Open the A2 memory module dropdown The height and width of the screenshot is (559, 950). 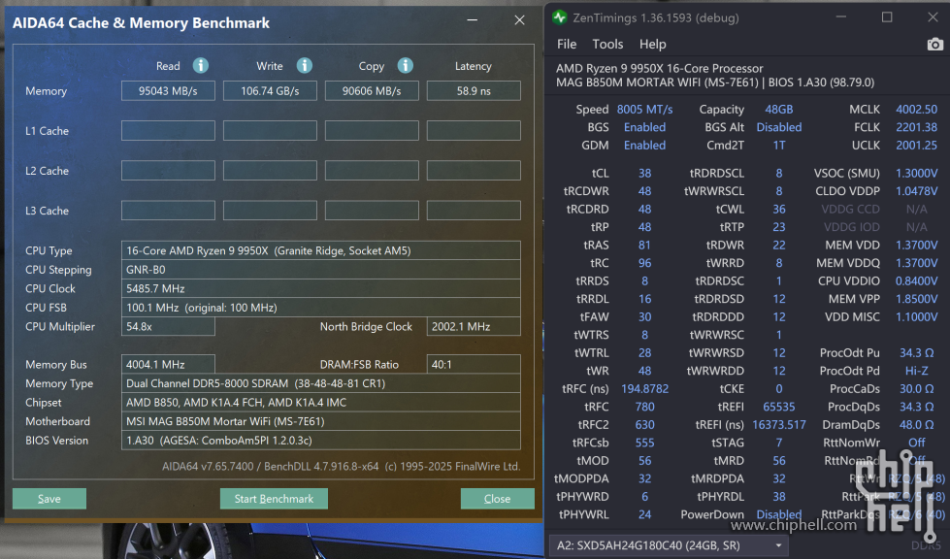pyautogui.click(x=669, y=545)
